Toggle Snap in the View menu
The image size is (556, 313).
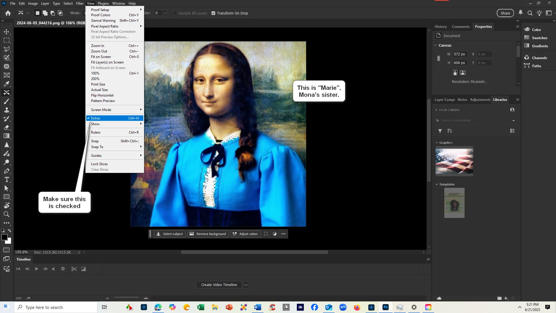[115, 141]
